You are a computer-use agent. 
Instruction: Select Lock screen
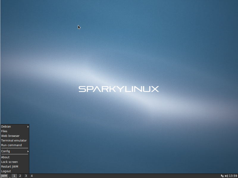[x=15, y=162]
